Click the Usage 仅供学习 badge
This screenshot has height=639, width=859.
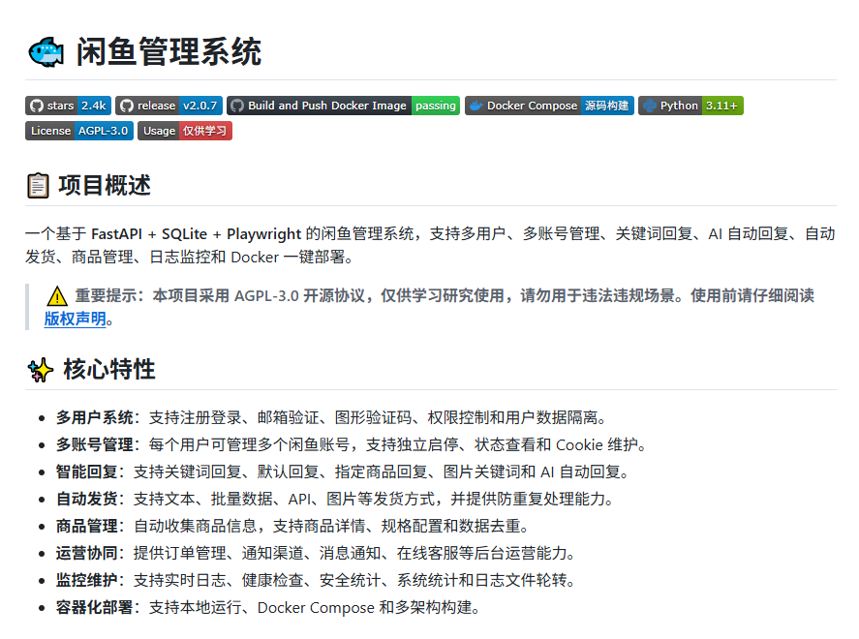(185, 131)
